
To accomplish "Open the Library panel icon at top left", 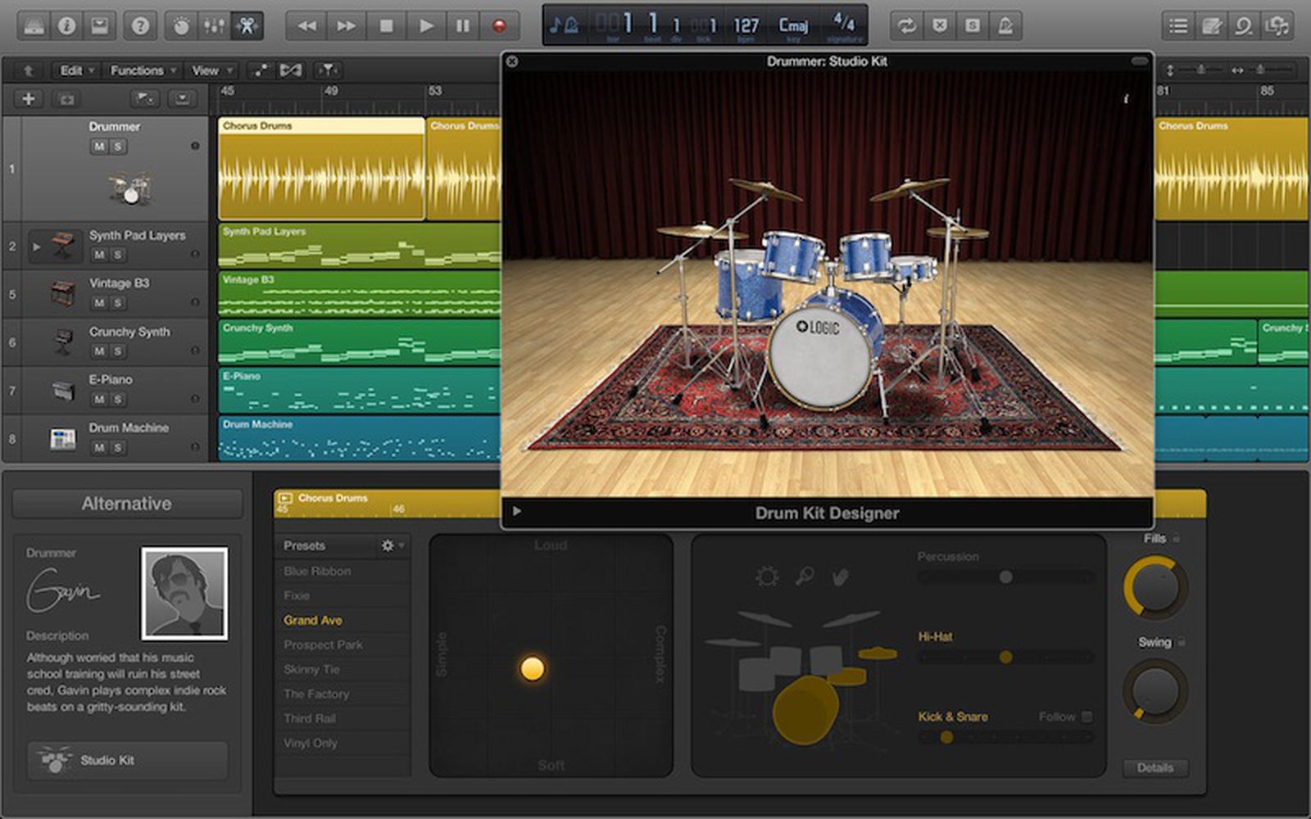I will tap(34, 25).
